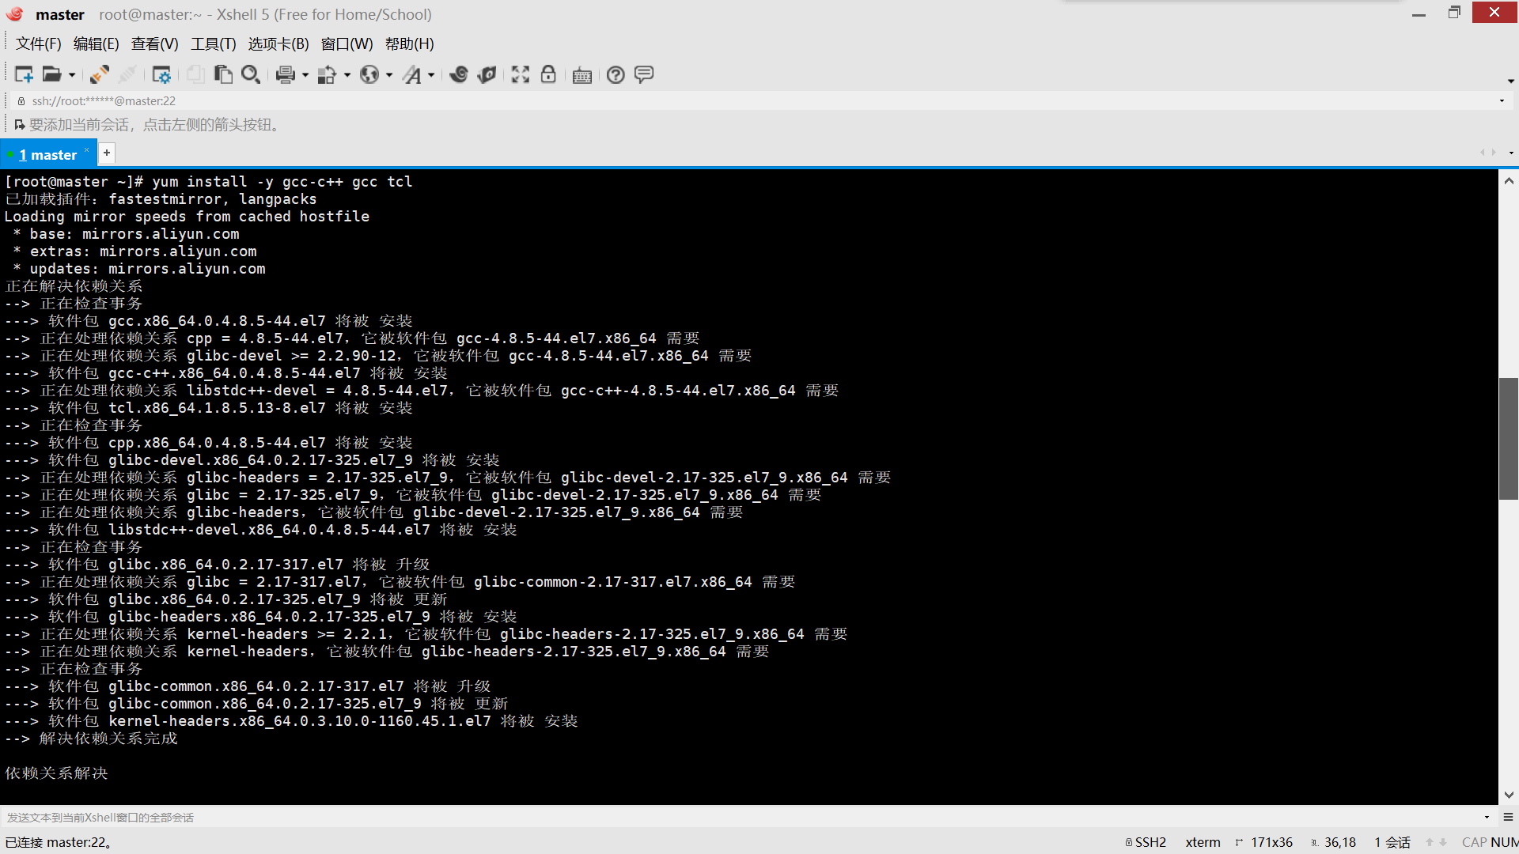Click the Reconnect icon in toolbar

pyautogui.click(x=99, y=74)
